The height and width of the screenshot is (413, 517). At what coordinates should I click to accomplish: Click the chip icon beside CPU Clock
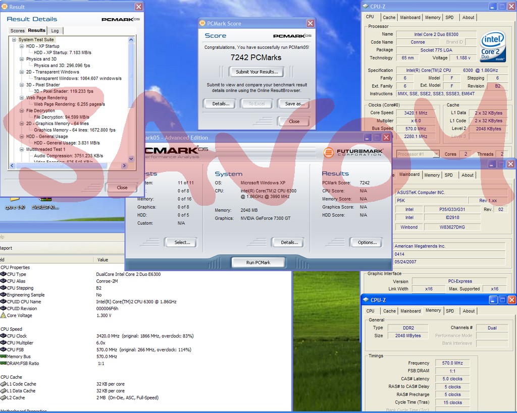4,336
